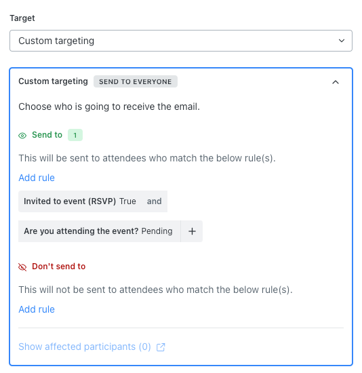The width and height of the screenshot is (362, 373).
Task: Click the plus icon next to Pending rule
Action: pos(192,231)
